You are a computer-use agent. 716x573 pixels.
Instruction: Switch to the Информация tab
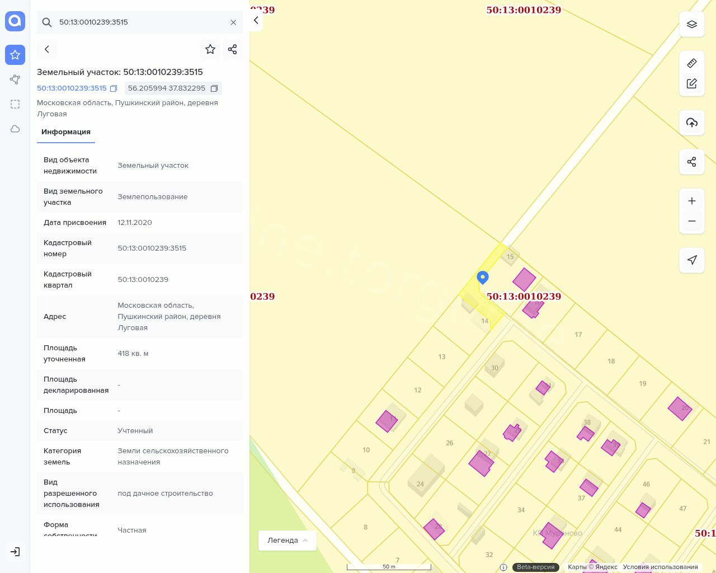(x=66, y=132)
